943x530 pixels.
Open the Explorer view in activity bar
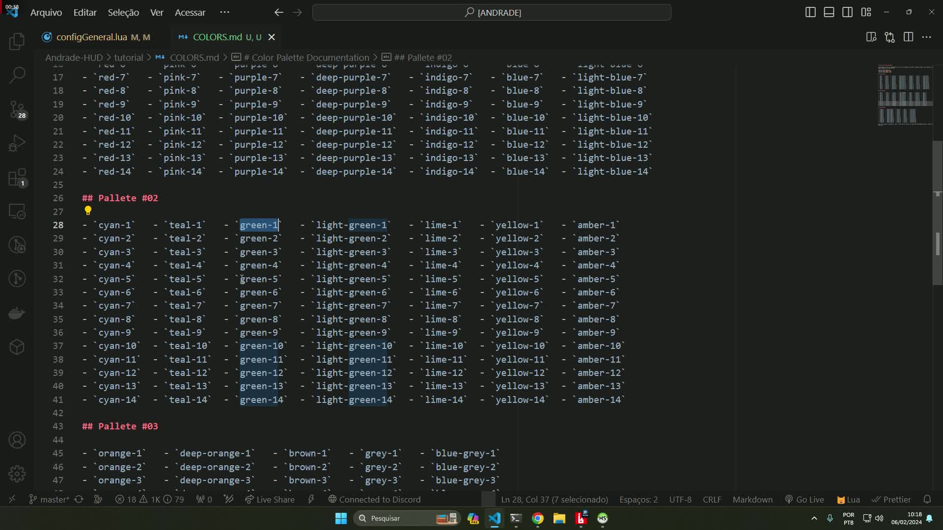(x=17, y=41)
